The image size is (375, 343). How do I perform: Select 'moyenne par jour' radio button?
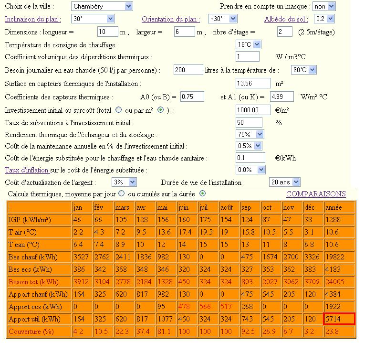[121, 193]
